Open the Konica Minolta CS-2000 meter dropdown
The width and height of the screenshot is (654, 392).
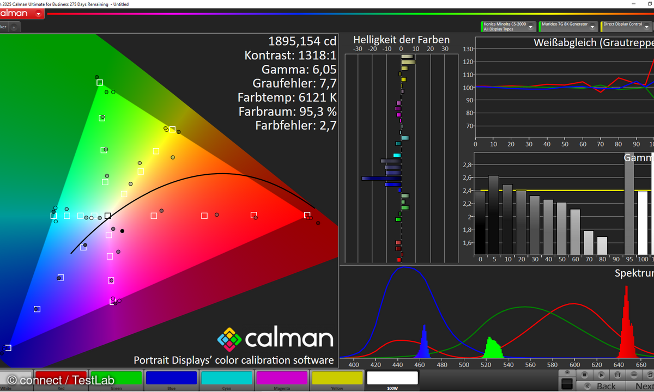coord(531,26)
